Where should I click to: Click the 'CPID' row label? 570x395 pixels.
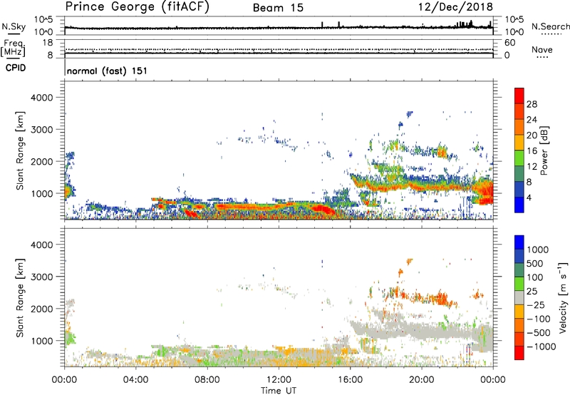[16, 68]
